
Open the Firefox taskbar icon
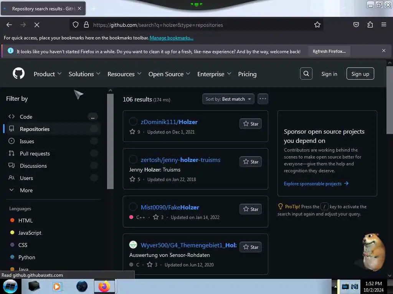pyautogui.click(x=104, y=286)
